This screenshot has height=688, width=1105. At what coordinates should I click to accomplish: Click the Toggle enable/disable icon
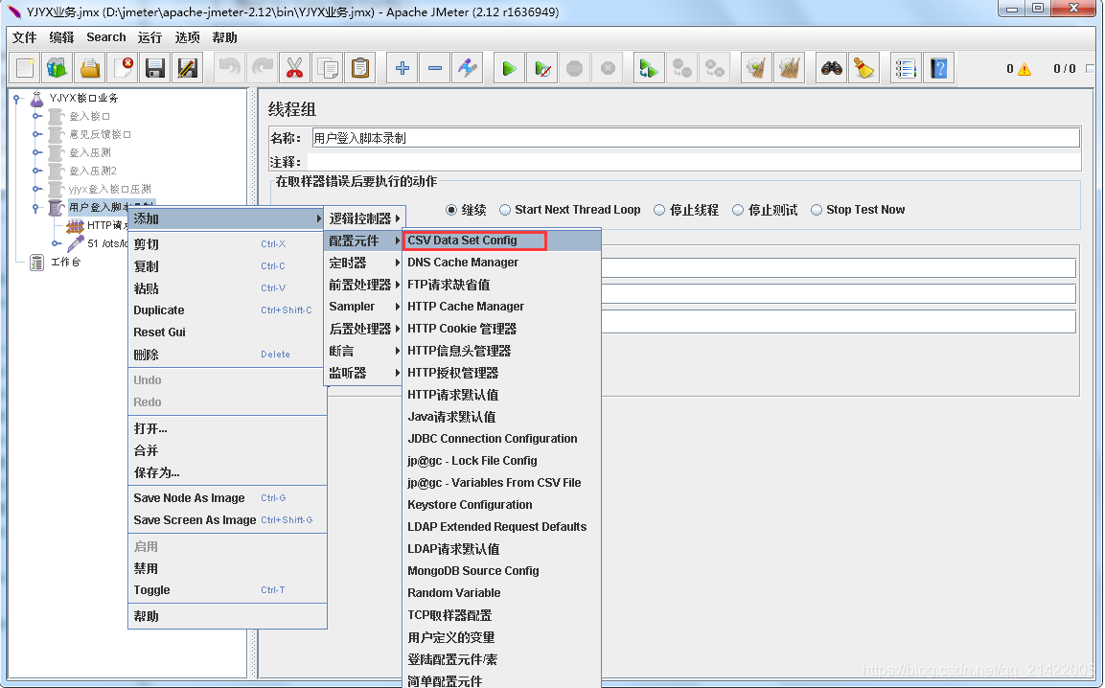[468, 68]
